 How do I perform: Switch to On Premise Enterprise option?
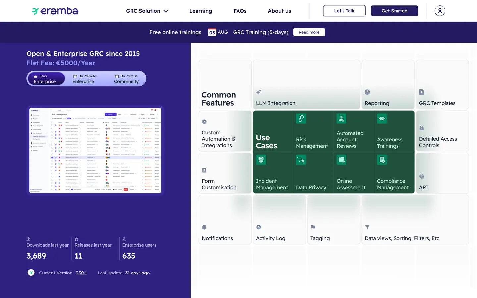click(x=84, y=79)
